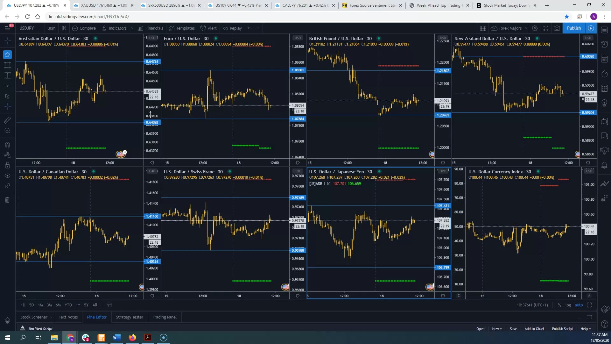
Task: Click the Add to Chart button
Action: (534, 329)
